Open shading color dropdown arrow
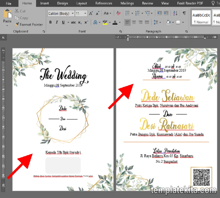This screenshot has width=220, height=198. (x=173, y=22)
